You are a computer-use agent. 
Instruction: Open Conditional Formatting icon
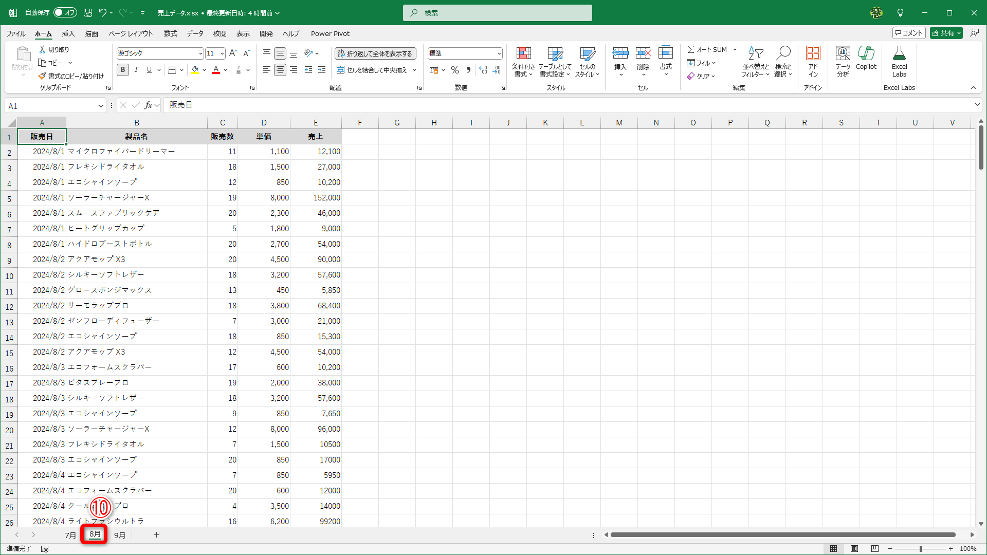pos(523,53)
